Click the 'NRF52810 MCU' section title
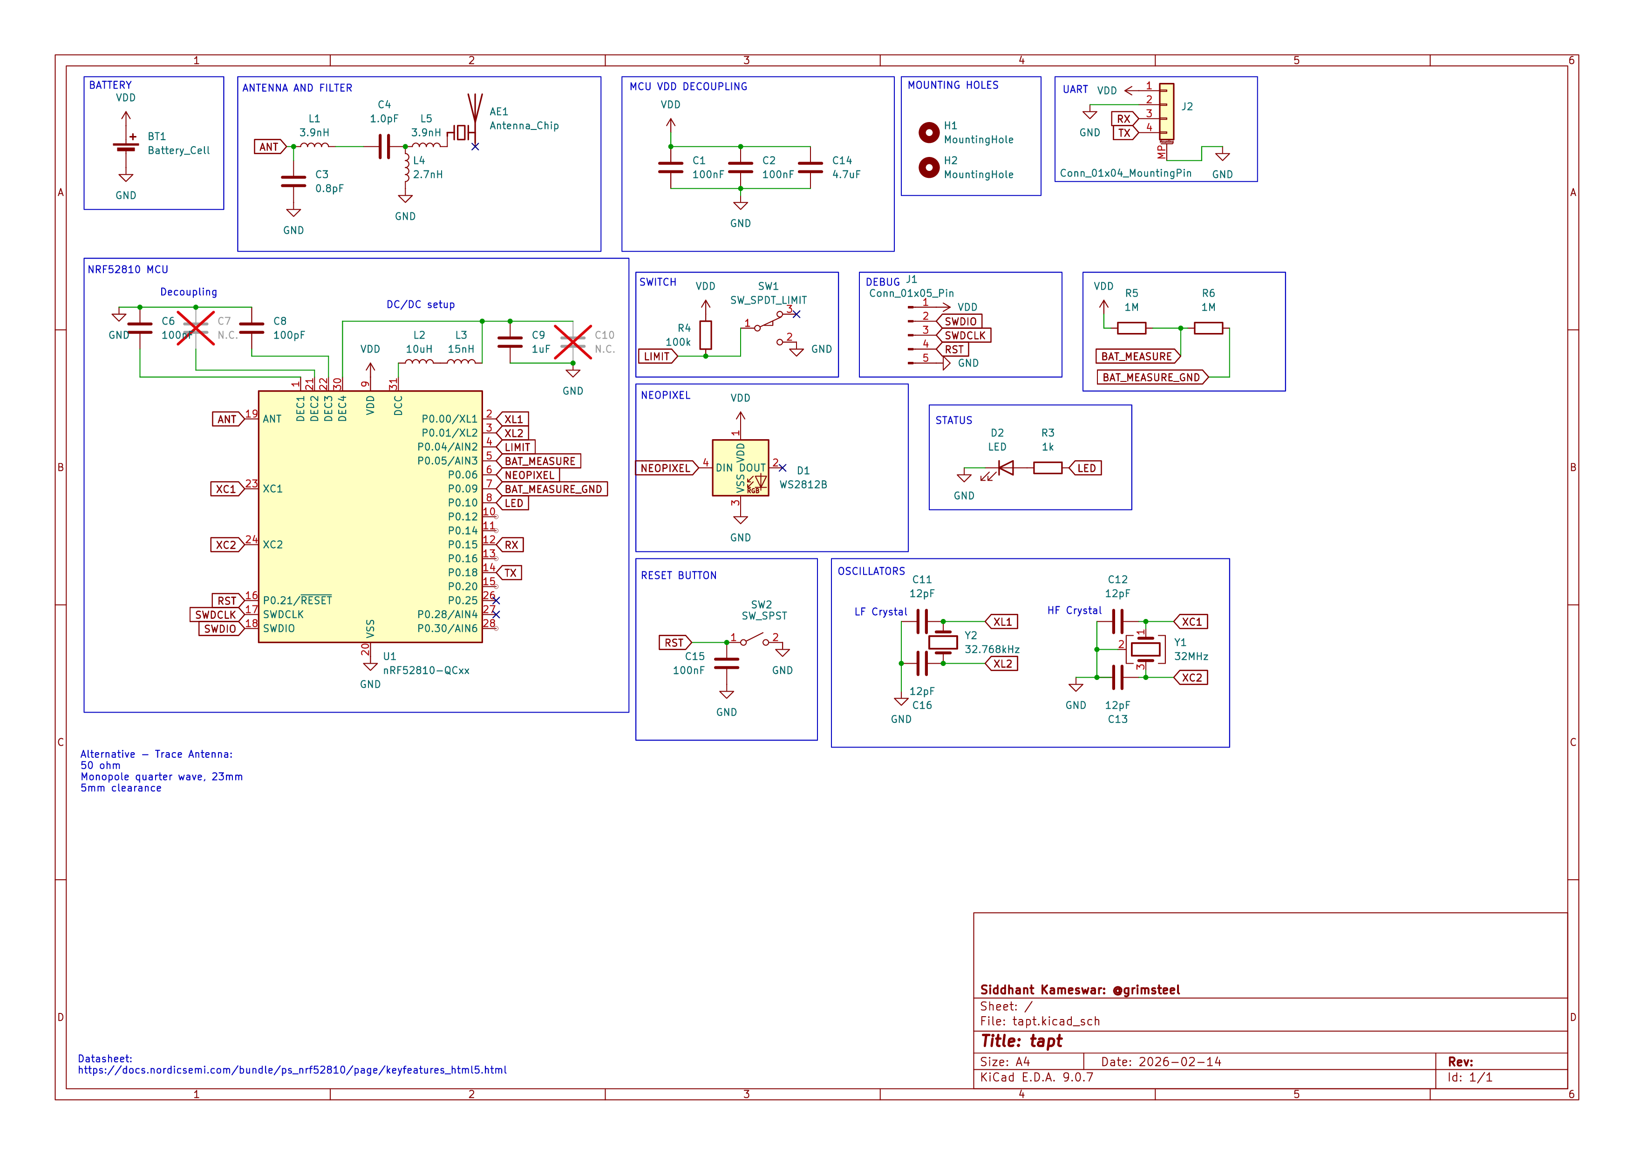The height and width of the screenshot is (1155, 1634). coord(128,270)
